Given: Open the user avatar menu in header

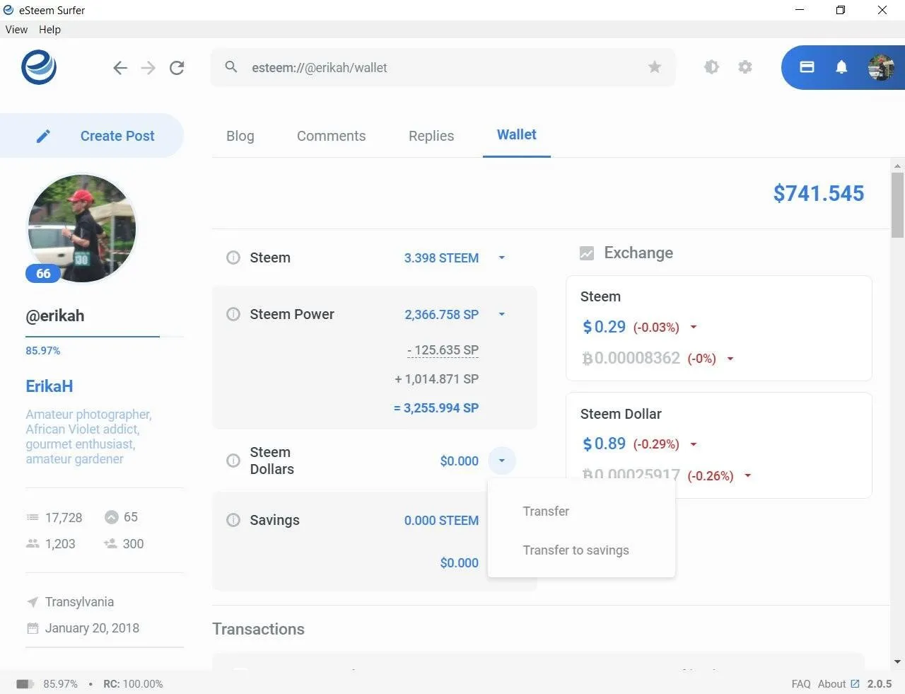Looking at the screenshot, I should click(881, 67).
